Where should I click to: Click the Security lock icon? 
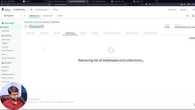pos(3,63)
